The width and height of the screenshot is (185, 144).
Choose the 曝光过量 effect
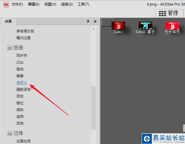[23, 38]
